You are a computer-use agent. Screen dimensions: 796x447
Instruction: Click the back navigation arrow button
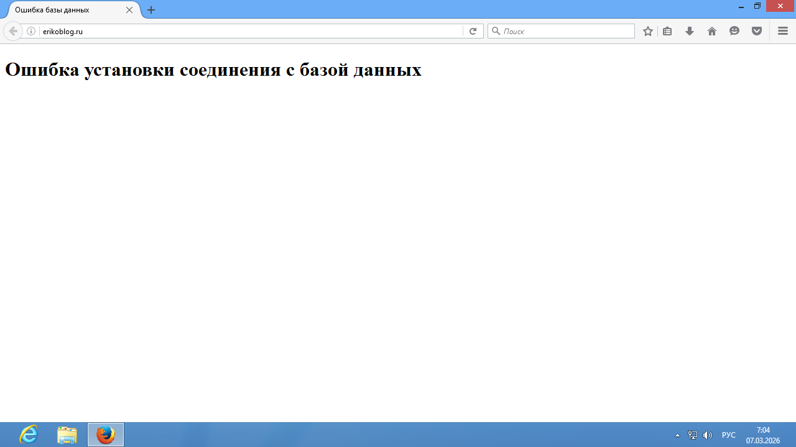tap(12, 31)
